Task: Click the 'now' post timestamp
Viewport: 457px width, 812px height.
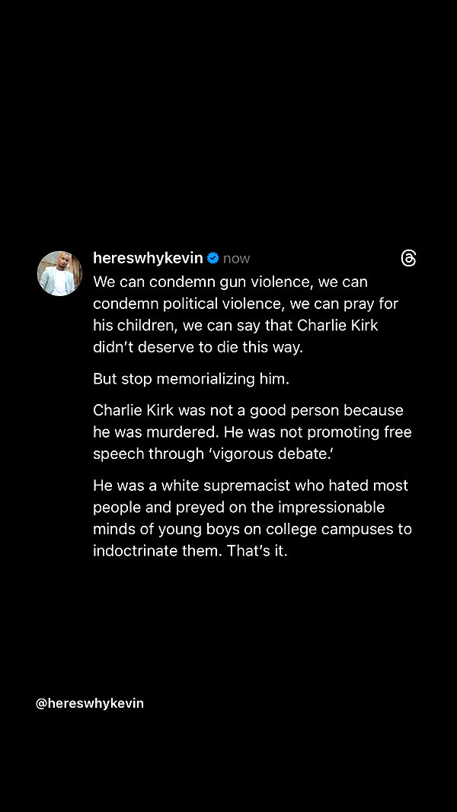Action: (x=236, y=259)
